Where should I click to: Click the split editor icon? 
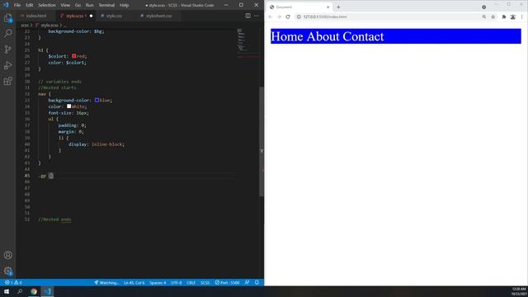coord(247,16)
